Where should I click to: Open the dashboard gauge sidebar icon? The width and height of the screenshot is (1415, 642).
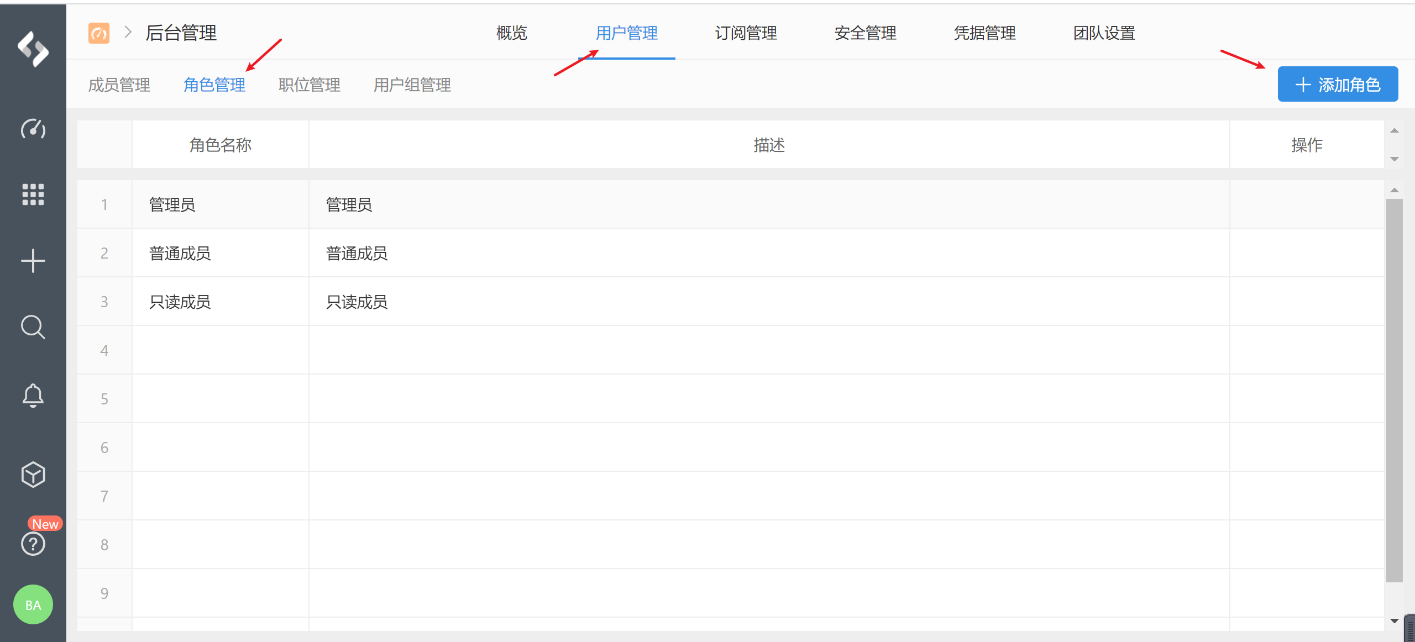click(33, 129)
